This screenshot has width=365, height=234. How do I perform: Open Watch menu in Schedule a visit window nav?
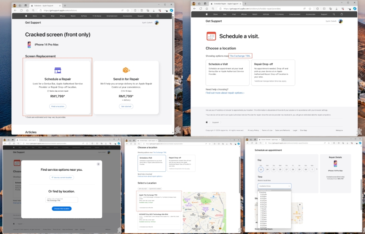pyautogui.click(x=255, y=14)
